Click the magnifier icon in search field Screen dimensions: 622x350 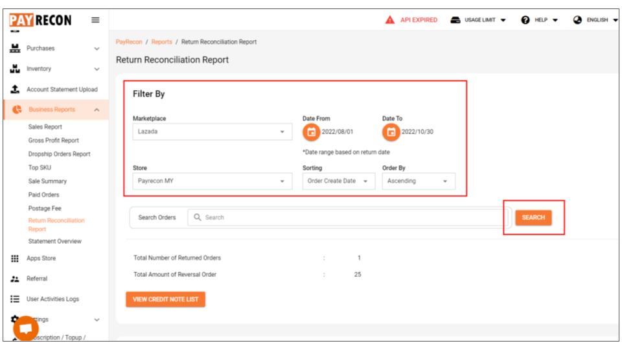click(197, 217)
